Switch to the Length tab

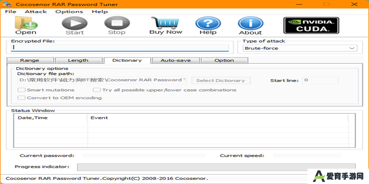click(78, 60)
